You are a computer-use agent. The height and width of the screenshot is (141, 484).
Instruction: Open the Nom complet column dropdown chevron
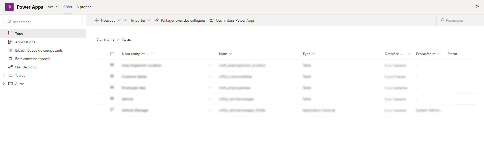152,54
